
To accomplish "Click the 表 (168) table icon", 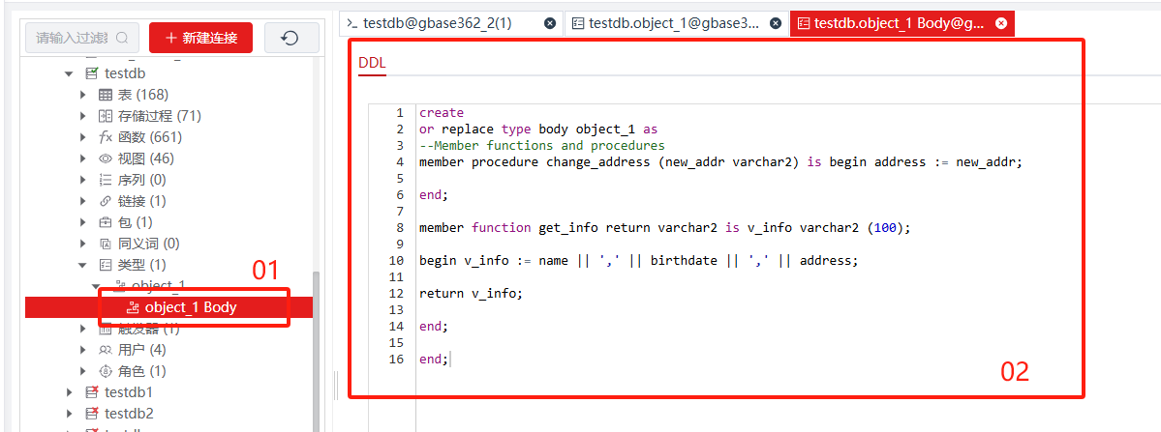I will point(106,95).
